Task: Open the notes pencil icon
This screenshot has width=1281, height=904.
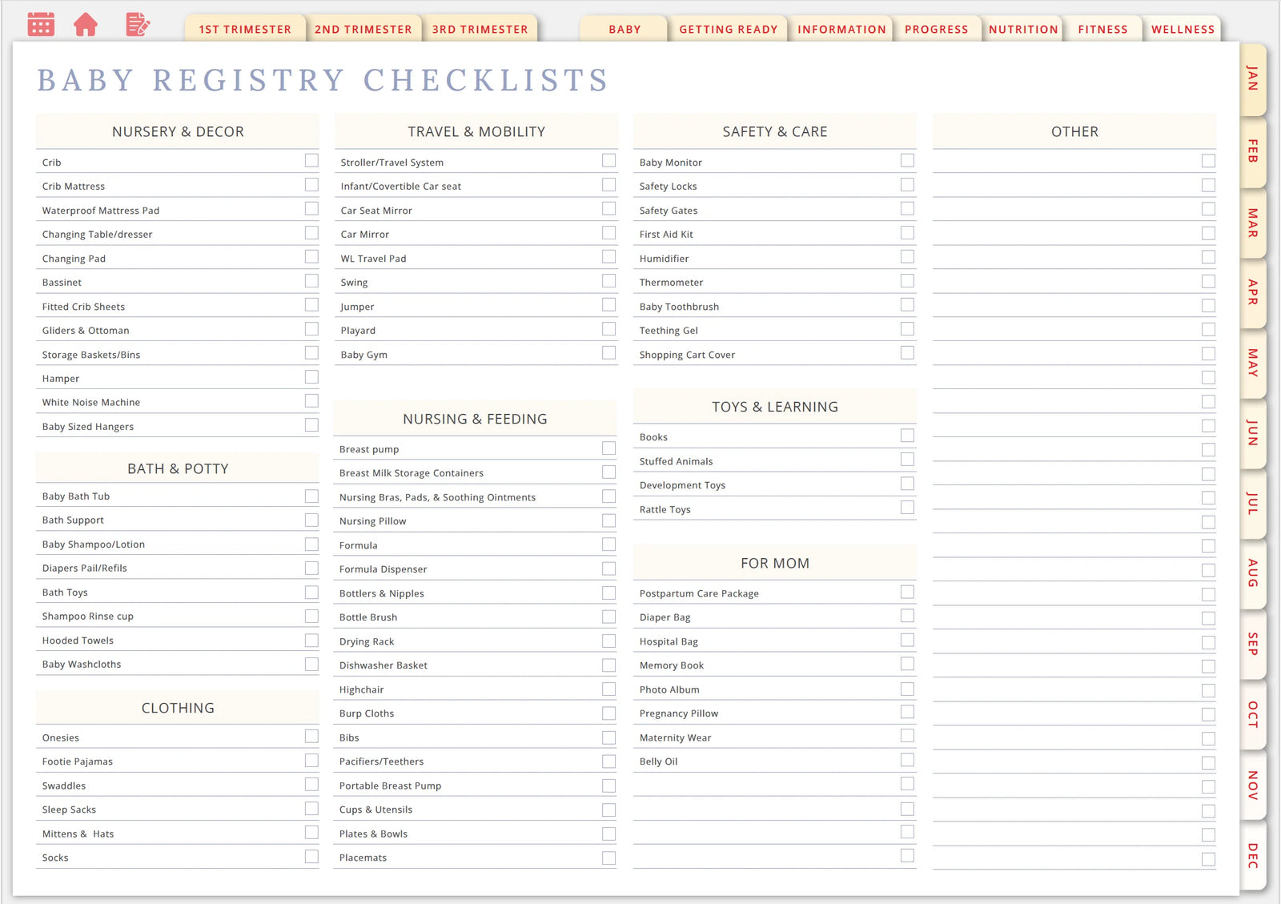Action: tap(138, 25)
